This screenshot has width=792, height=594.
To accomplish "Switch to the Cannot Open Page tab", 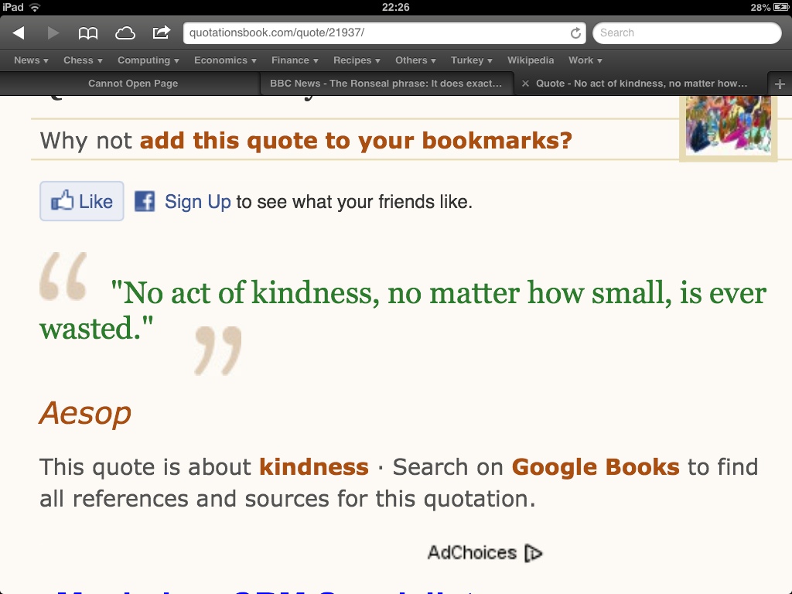I will tap(133, 84).
